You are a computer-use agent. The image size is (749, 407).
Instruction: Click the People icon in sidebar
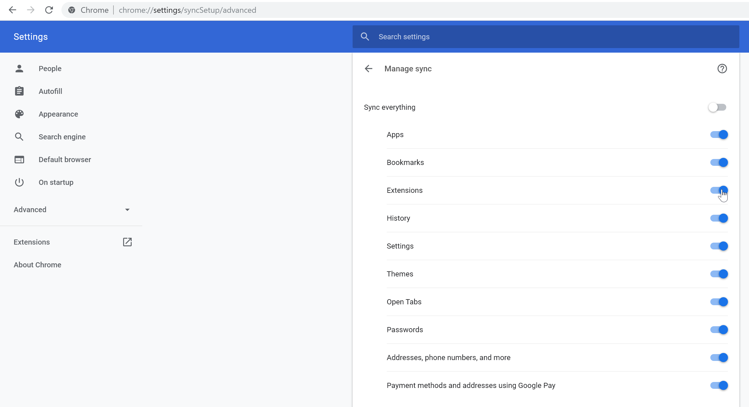click(18, 69)
